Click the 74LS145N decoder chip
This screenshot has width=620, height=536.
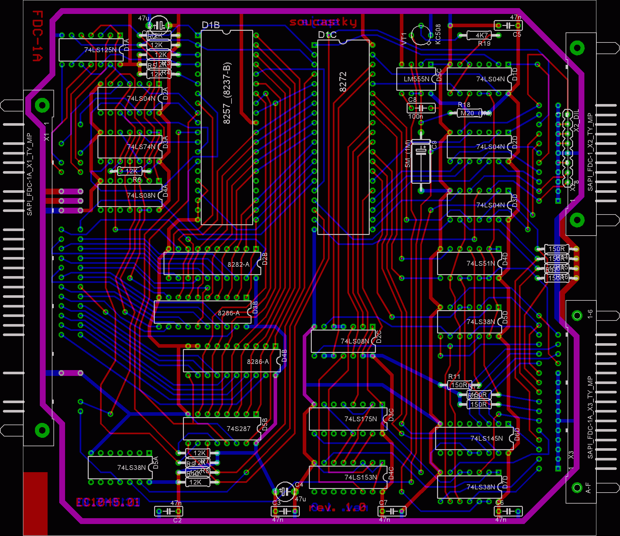pos(474,438)
